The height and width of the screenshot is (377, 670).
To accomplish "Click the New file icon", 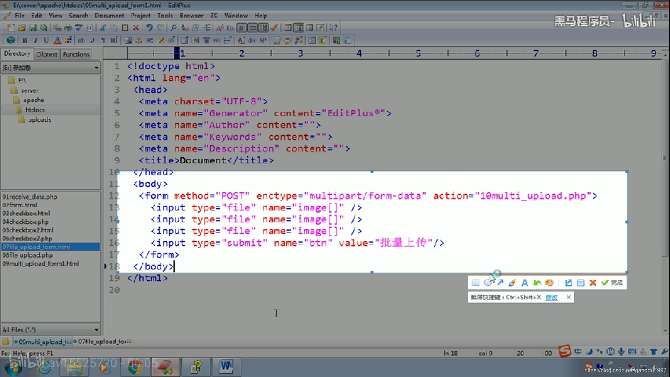I will [x=11, y=28].
